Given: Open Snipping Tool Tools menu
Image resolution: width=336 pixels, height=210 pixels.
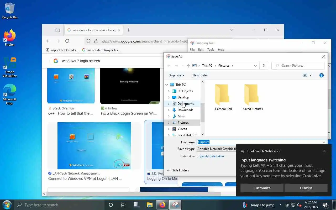Looking at the screenshot, I should point(211,50).
